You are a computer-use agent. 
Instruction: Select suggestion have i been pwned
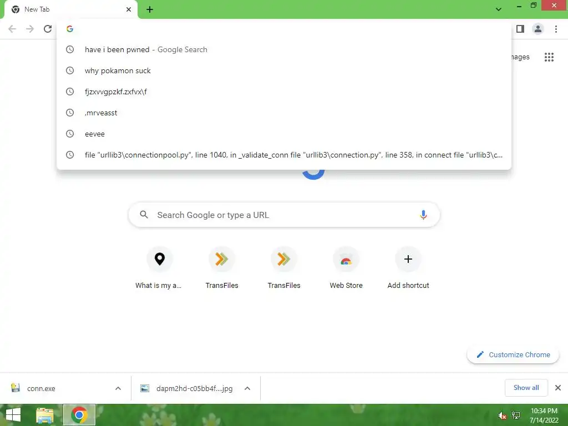pyautogui.click(x=283, y=49)
